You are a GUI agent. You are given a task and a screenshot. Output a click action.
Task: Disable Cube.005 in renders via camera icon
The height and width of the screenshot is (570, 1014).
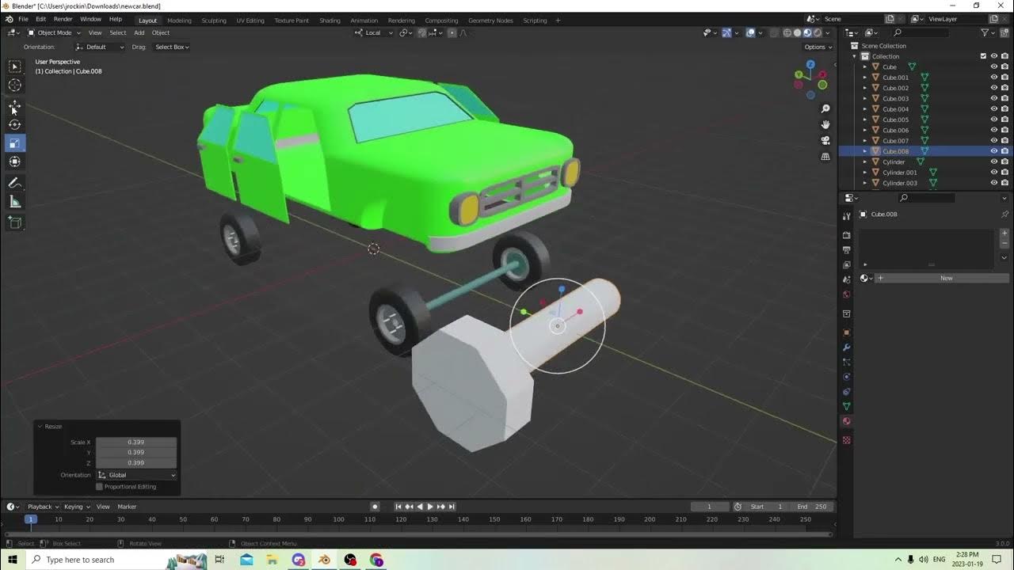point(1004,120)
